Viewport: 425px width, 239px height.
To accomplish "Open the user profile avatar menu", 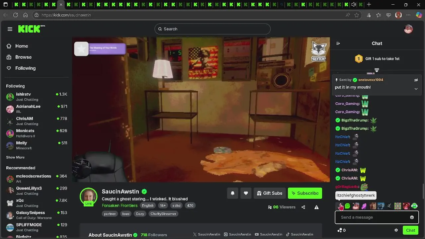I will click(x=408, y=29).
